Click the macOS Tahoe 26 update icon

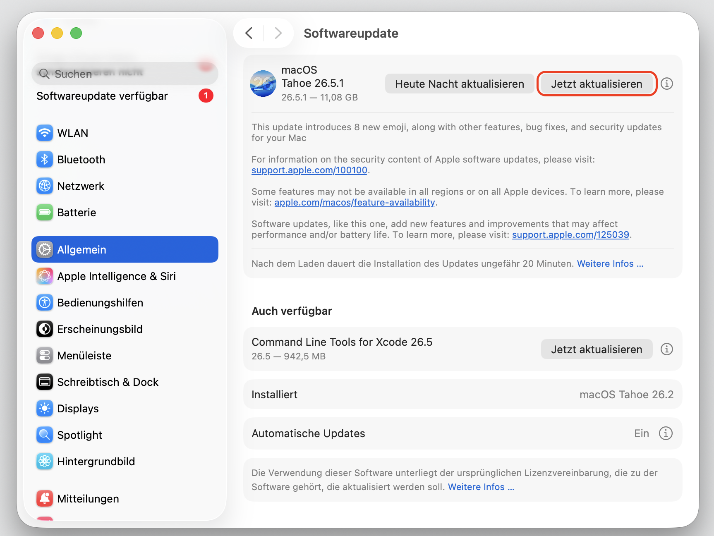263,84
